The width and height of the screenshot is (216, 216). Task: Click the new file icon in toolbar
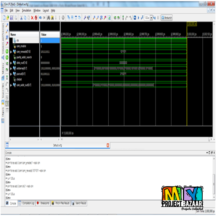pos(4,17)
